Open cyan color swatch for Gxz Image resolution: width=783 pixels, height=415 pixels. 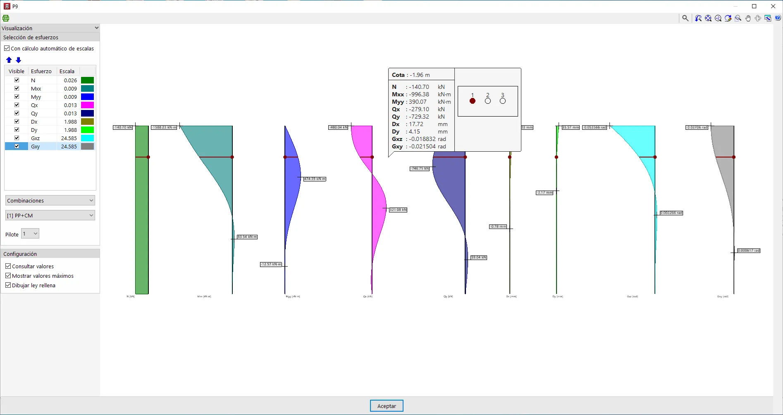[x=87, y=138]
